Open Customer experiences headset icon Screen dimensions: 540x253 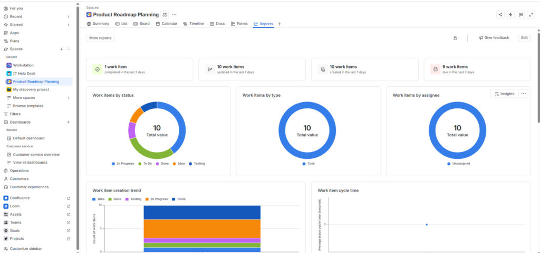point(5,187)
